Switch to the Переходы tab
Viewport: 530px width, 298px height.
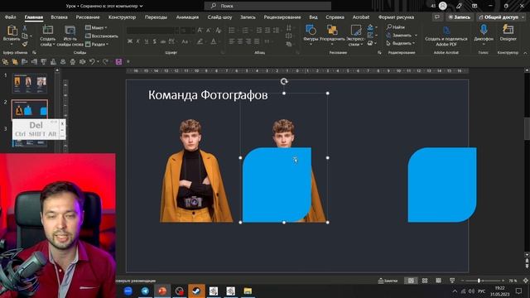(x=156, y=17)
